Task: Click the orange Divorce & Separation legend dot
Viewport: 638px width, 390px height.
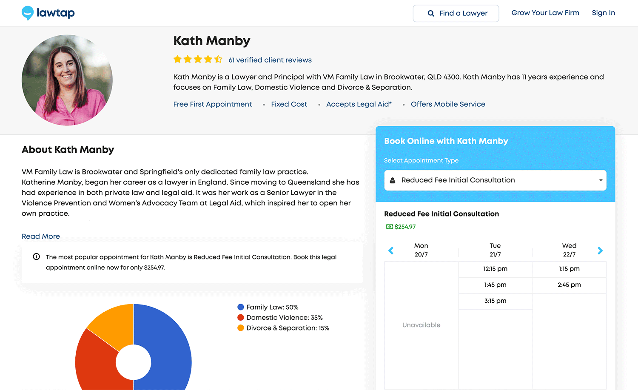Action: tap(241, 328)
